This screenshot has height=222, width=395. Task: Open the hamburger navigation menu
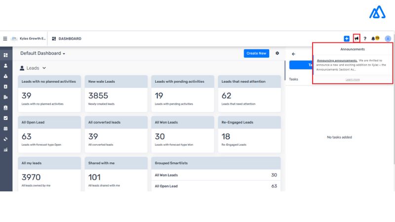[5, 38]
